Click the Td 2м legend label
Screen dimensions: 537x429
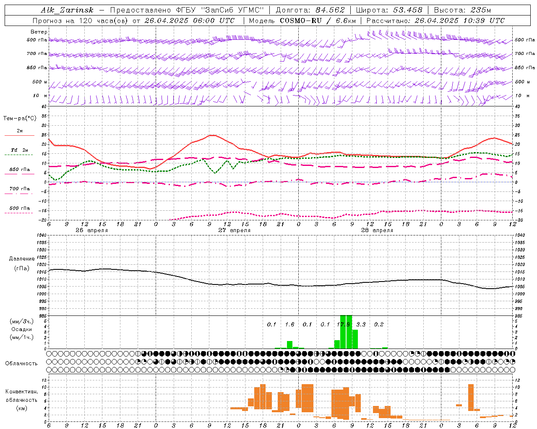tap(19, 150)
